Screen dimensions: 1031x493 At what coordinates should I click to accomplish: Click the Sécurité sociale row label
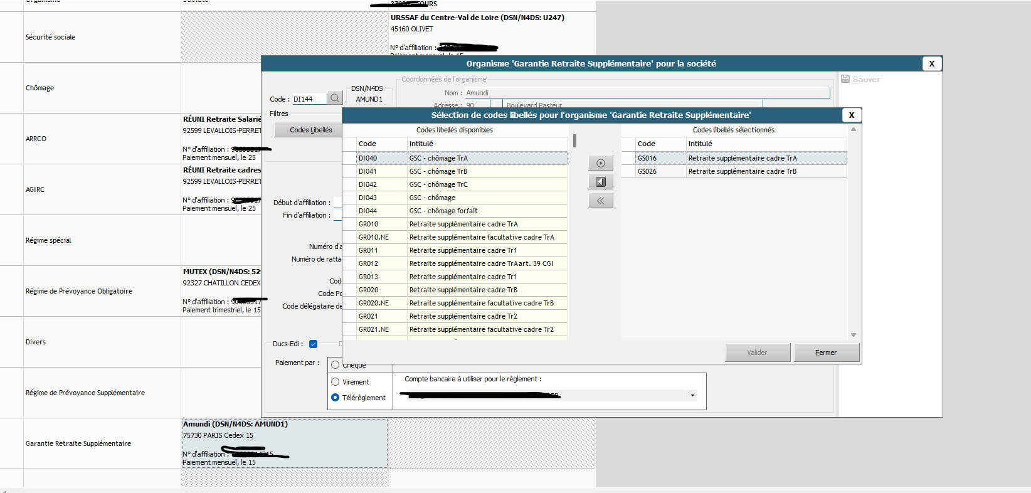[x=50, y=37]
